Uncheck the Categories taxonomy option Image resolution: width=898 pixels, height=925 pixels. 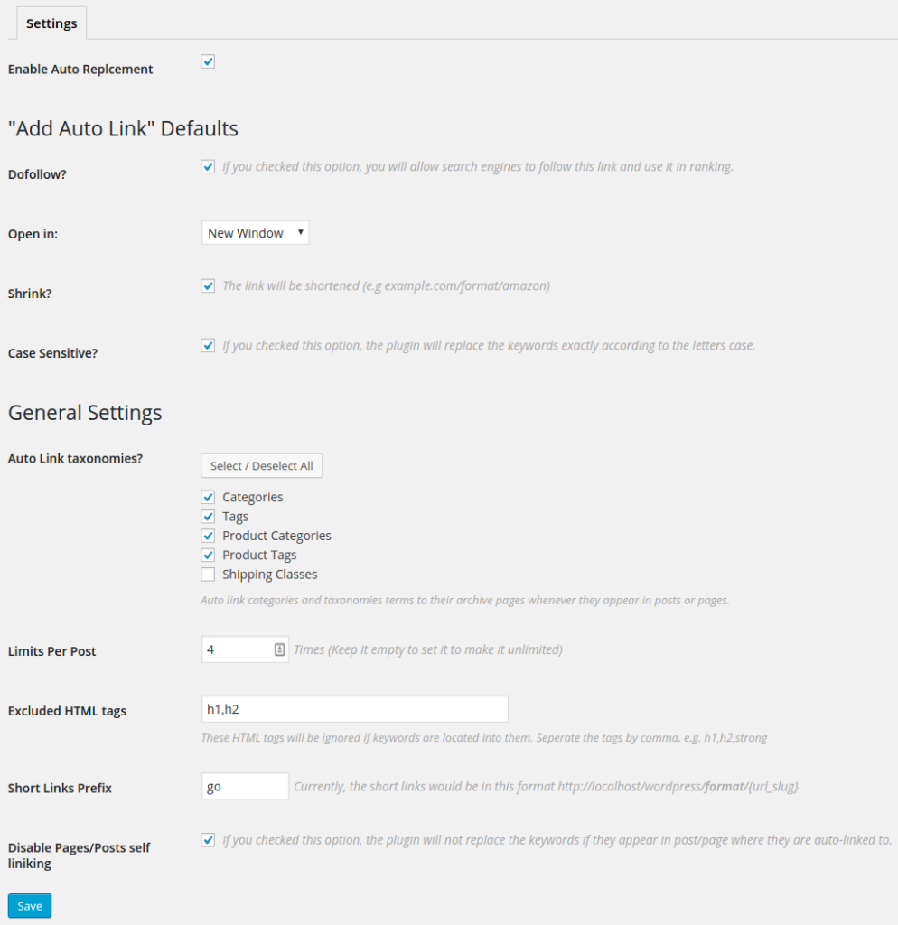click(x=208, y=497)
